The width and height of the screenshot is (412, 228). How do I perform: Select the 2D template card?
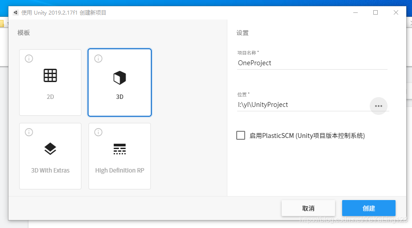pos(50,83)
